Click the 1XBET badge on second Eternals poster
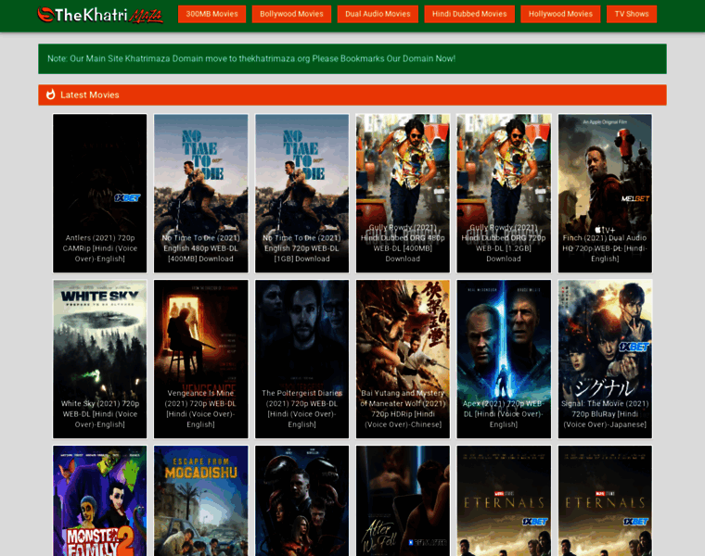This screenshot has width=705, height=556. [x=635, y=522]
